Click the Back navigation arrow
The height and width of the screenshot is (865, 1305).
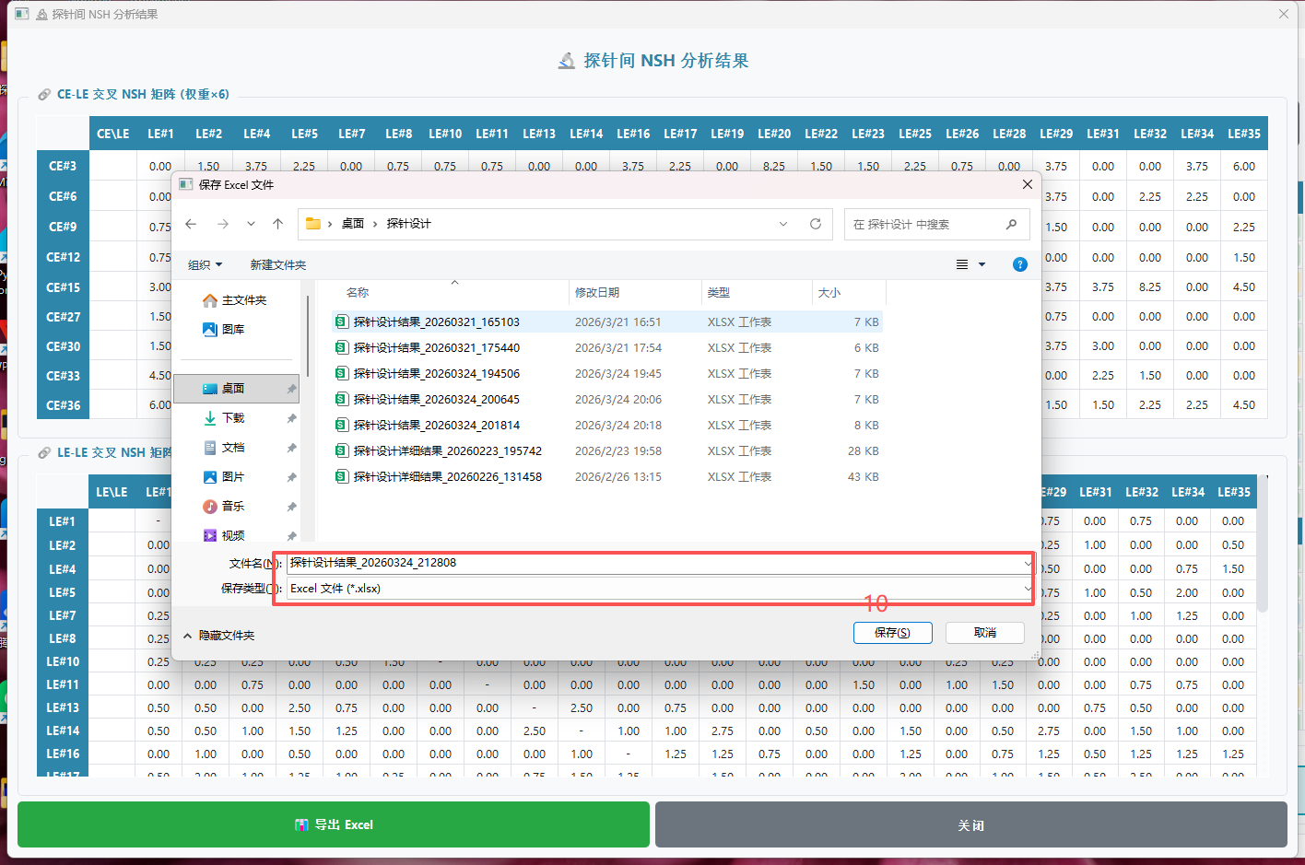[x=191, y=224]
